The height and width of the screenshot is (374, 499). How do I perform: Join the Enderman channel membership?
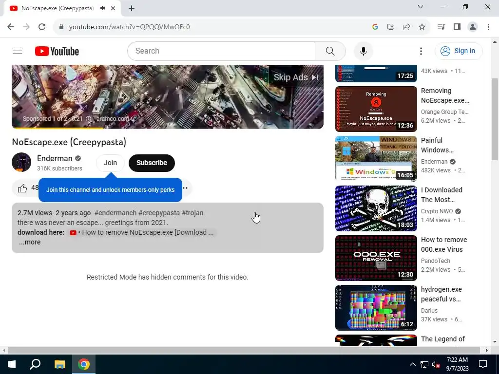[110, 163]
